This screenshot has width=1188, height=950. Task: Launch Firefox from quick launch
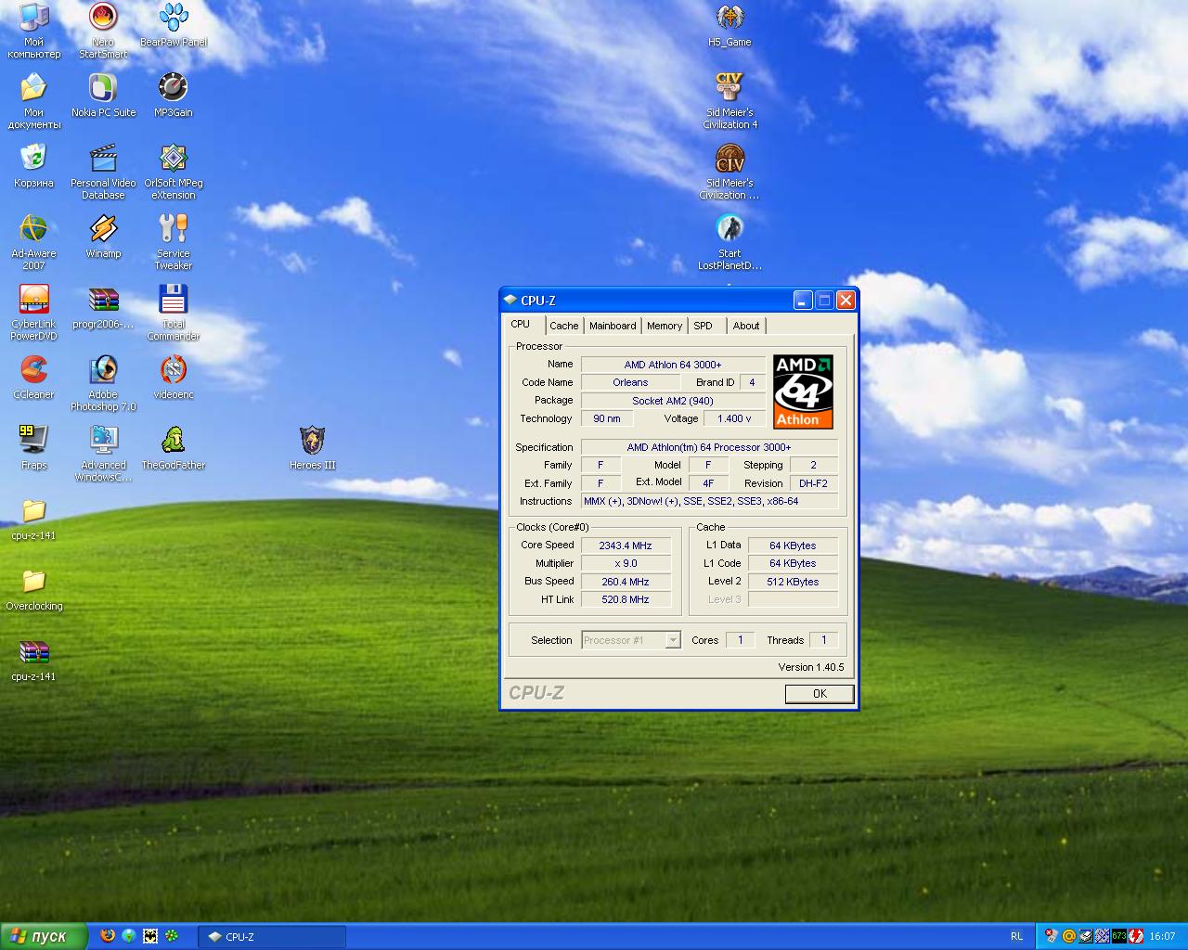[x=108, y=936]
